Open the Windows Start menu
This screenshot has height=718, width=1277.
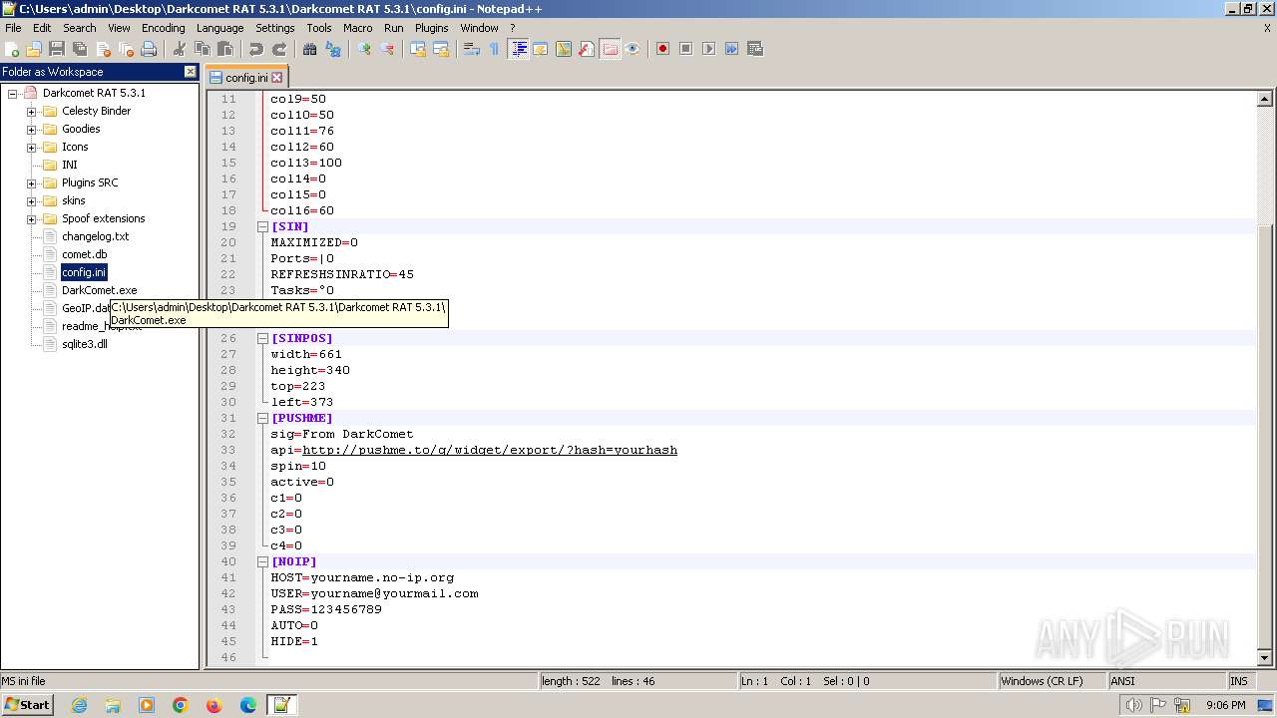[x=27, y=704]
